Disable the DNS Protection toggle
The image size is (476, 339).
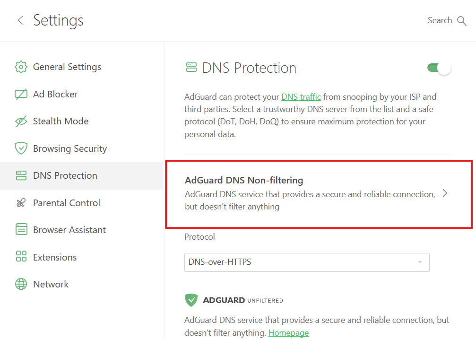pyautogui.click(x=439, y=68)
